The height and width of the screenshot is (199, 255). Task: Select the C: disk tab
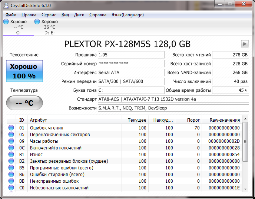[x=19, y=27]
